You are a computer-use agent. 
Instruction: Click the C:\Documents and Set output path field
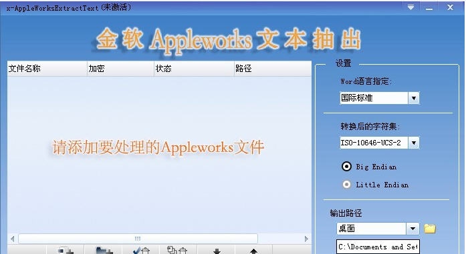[378, 247]
